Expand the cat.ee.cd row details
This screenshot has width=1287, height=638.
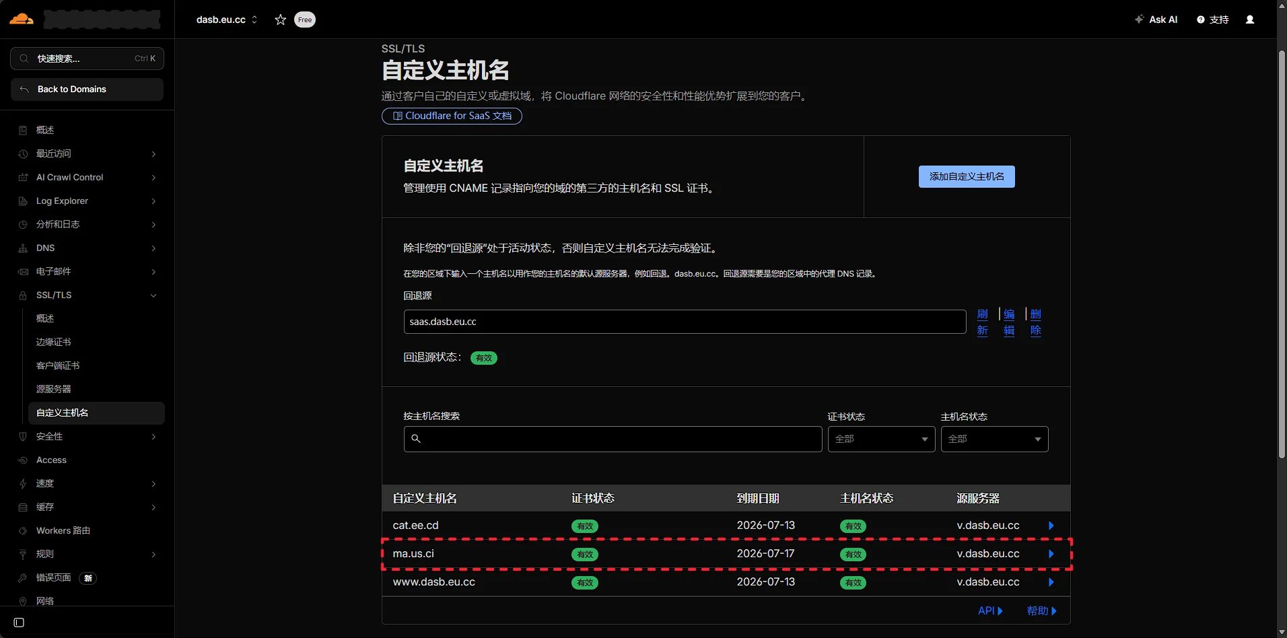pyautogui.click(x=1051, y=526)
